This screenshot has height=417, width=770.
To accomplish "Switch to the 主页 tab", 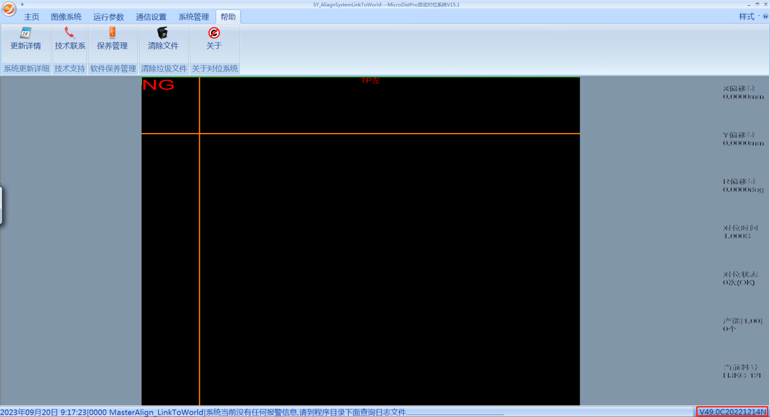I will point(31,17).
